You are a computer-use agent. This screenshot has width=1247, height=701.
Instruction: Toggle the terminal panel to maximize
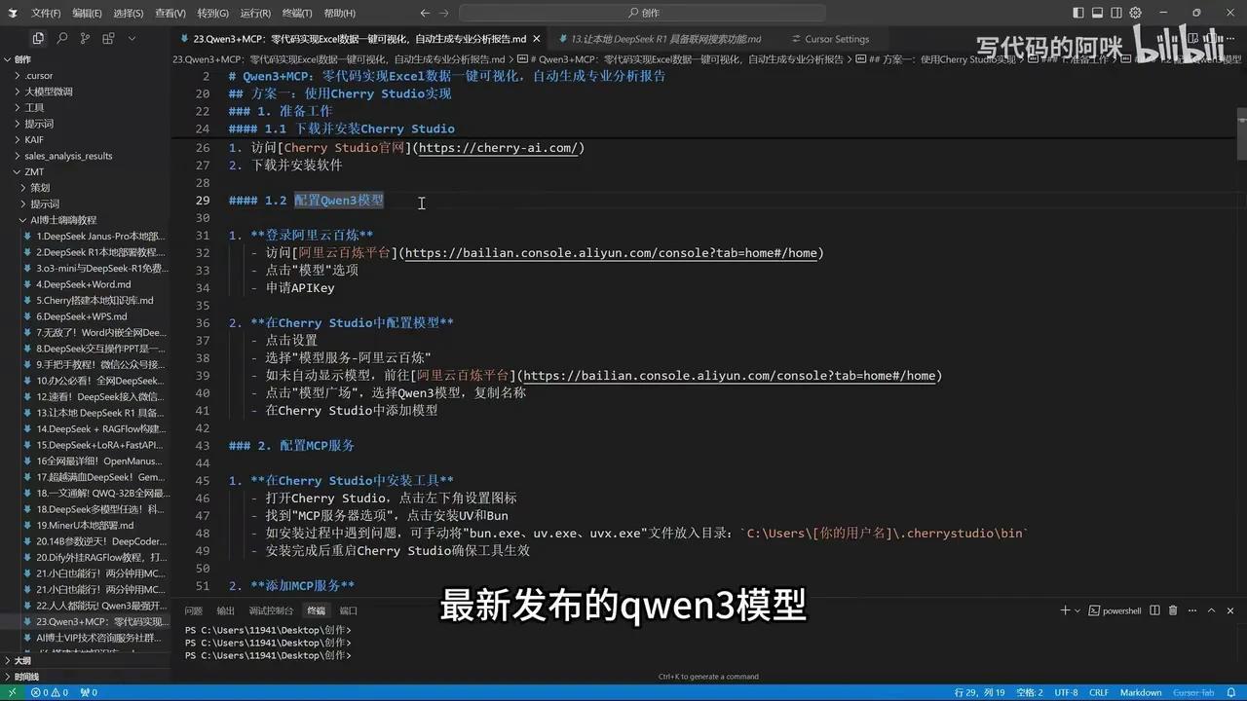point(1212,610)
